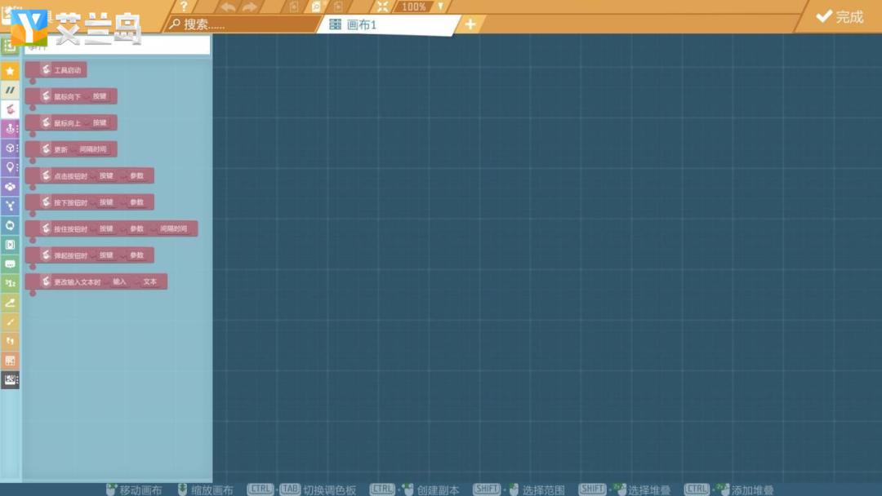
Task: Select the events category icon in sidebar
Action: point(10,109)
